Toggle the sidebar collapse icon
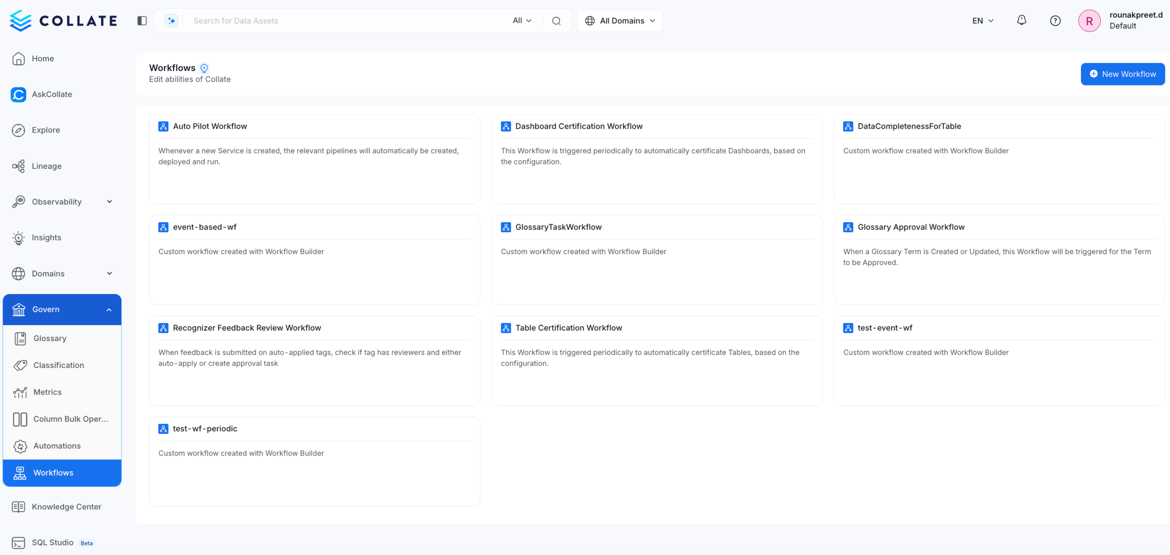Image resolution: width=1170 pixels, height=555 pixels. 141,20
